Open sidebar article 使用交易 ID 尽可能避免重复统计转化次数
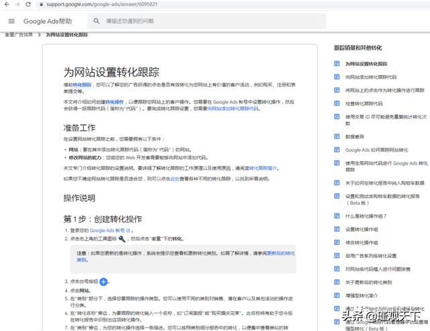Image resolution: width=430 pixels, height=331 pixels. point(386,120)
